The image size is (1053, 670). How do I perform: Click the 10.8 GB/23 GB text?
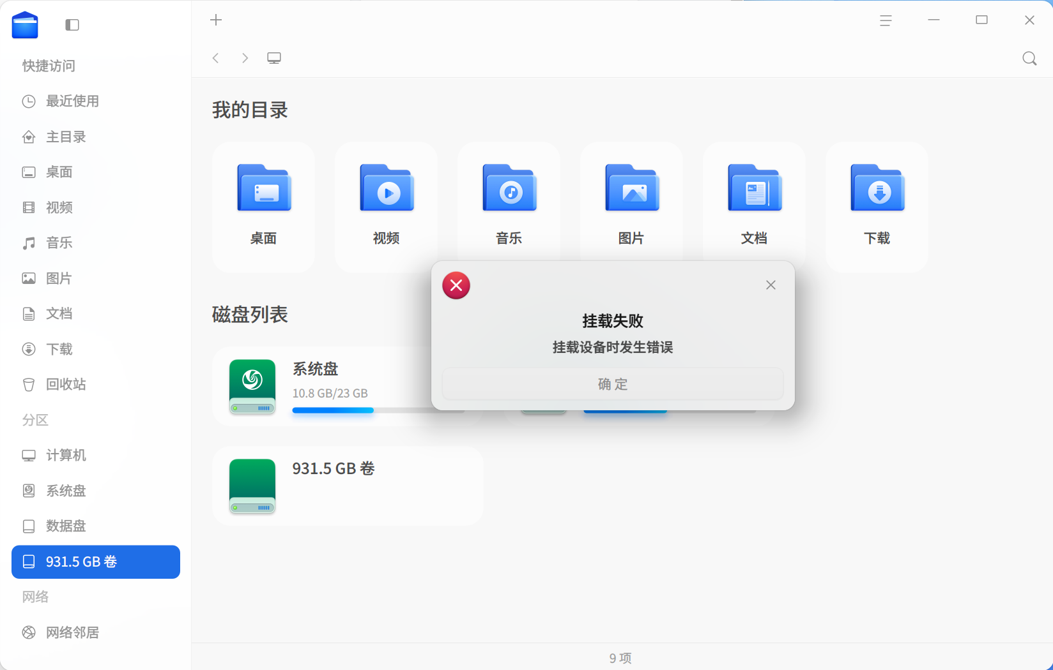[330, 393]
